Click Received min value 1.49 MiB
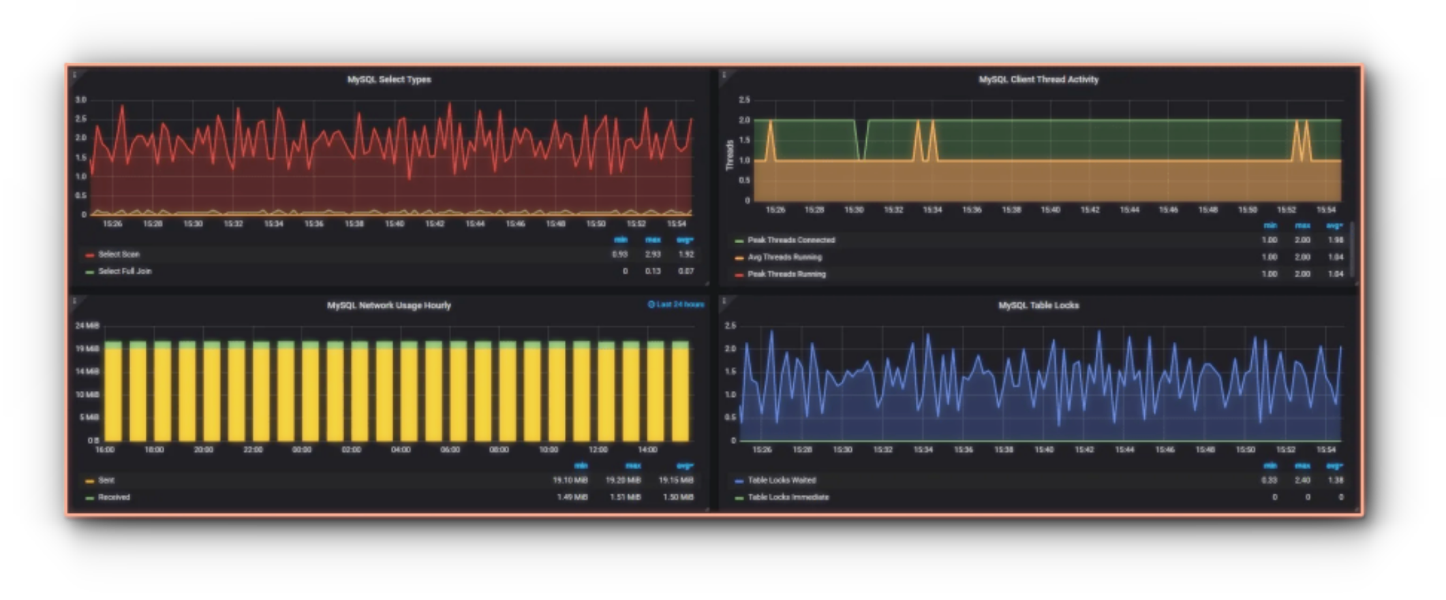1446x600 pixels. (572, 497)
